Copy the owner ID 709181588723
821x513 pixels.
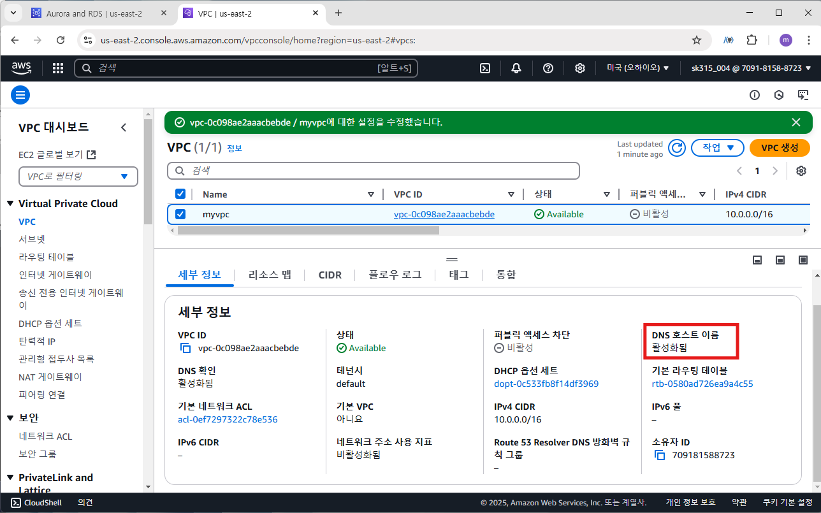coord(660,455)
